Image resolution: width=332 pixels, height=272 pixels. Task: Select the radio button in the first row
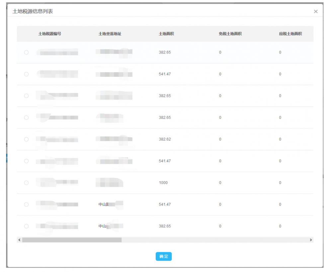[26, 52]
